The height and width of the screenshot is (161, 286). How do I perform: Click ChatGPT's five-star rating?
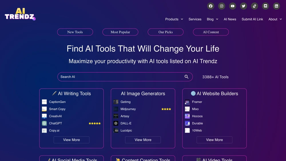coord(95,124)
